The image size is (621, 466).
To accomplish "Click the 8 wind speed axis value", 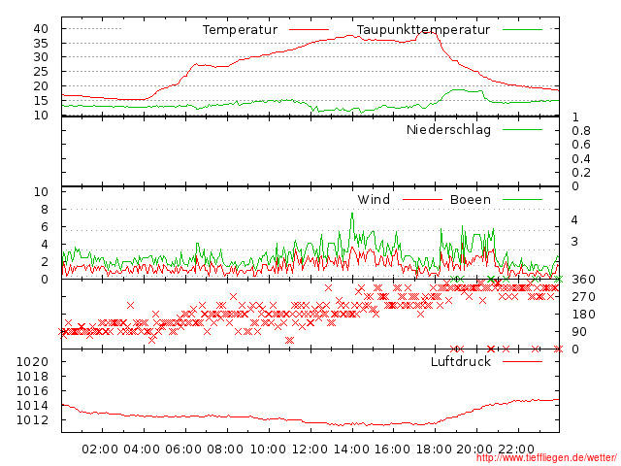I will tap(45, 210).
